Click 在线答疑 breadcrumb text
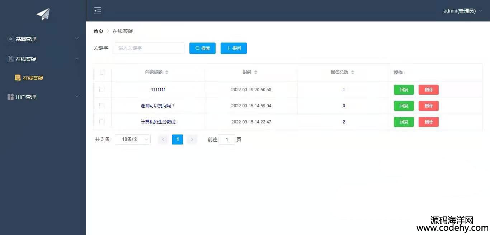The height and width of the screenshot is (235, 490). [123, 31]
